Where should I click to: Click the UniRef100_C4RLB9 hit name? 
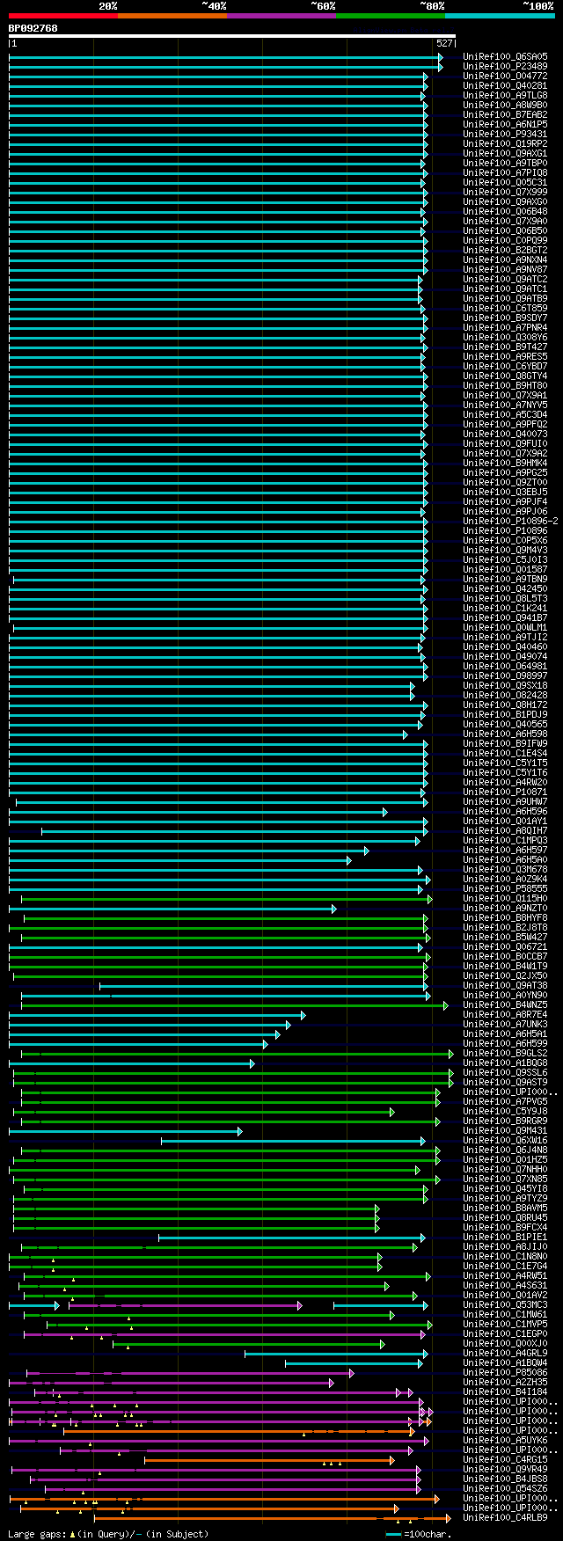tap(505, 1518)
